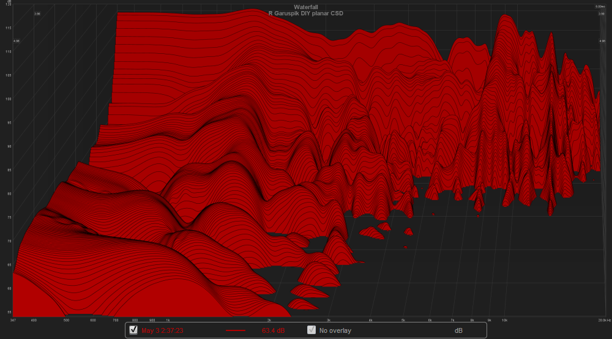Click the 10k frequency axis label
The width and height of the screenshot is (612, 339).
pos(504,320)
